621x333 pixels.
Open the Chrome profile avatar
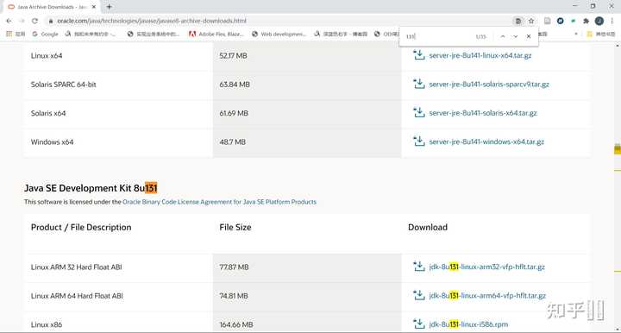(x=599, y=21)
